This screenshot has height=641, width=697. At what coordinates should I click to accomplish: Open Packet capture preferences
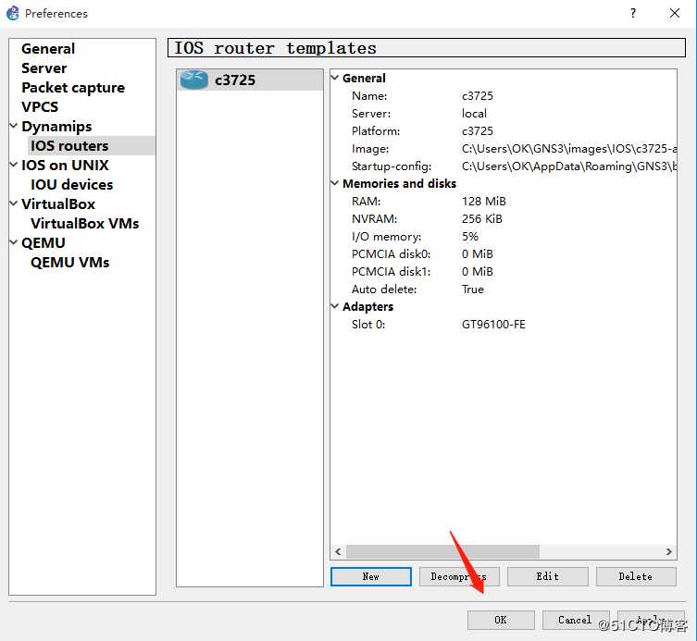pyautogui.click(x=73, y=88)
